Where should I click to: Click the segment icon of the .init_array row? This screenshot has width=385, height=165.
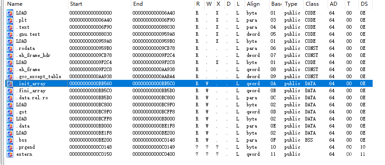point(10,84)
